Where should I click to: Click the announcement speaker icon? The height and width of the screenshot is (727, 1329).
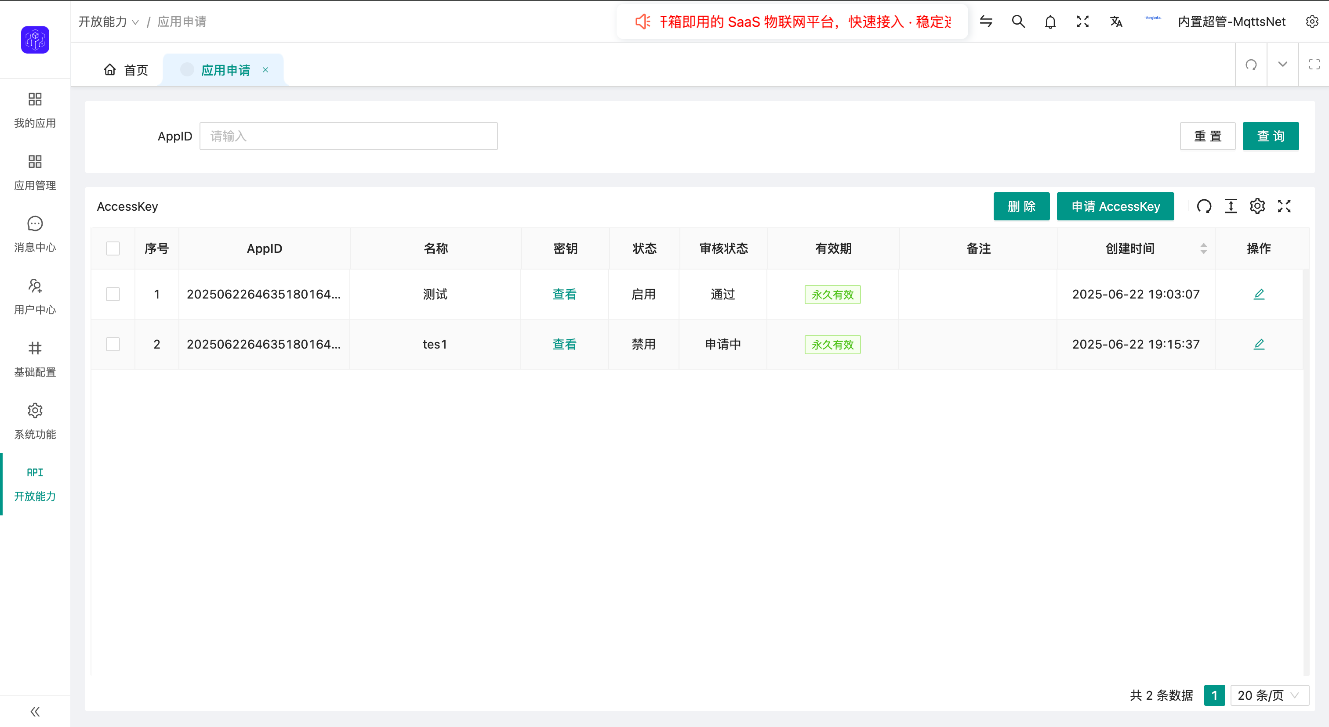tap(643, 22)
